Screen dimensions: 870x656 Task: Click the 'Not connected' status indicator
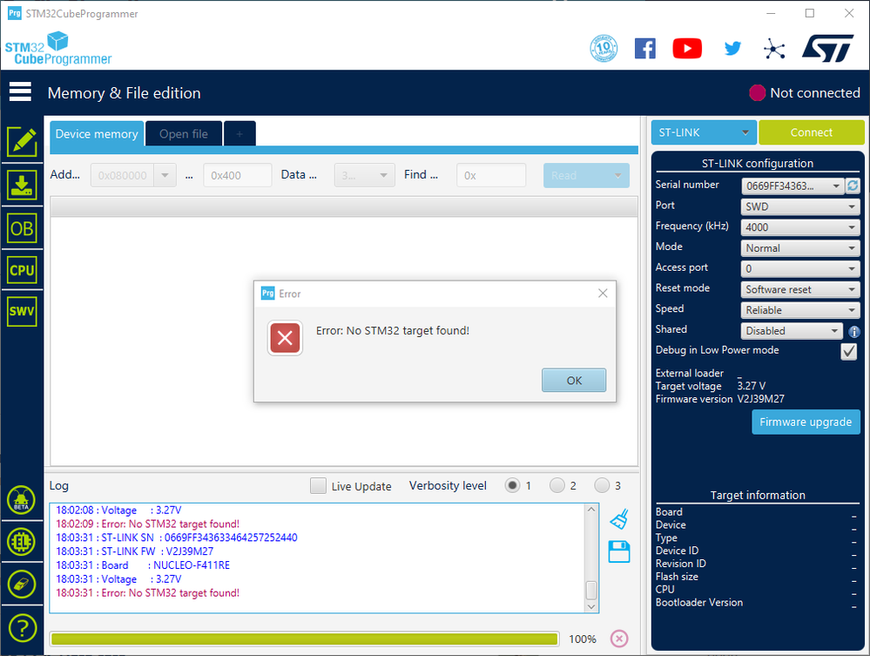click(805, 92)
